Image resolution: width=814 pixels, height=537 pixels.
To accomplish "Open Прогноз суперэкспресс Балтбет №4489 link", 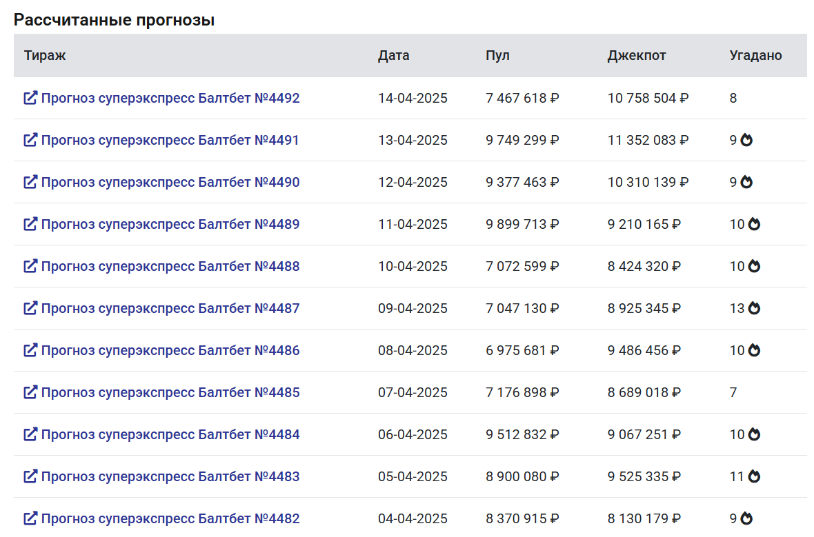I will (170, 224).
